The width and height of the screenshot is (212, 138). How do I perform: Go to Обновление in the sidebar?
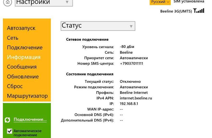click(x=23, y=77)
